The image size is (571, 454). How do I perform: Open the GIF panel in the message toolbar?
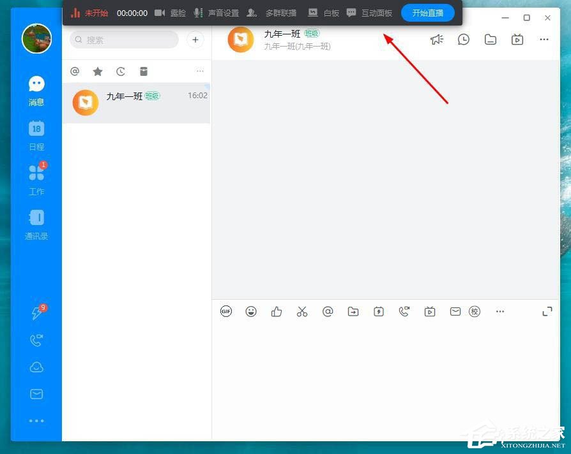point(226,311)
